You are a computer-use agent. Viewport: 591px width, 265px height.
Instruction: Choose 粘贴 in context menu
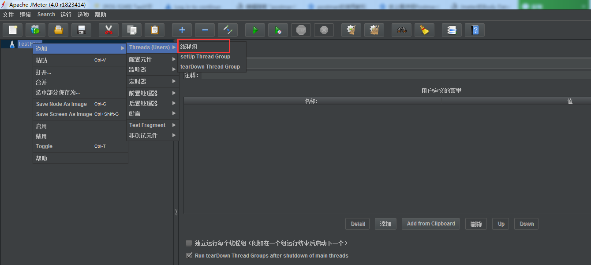click(x=80, y=60)
